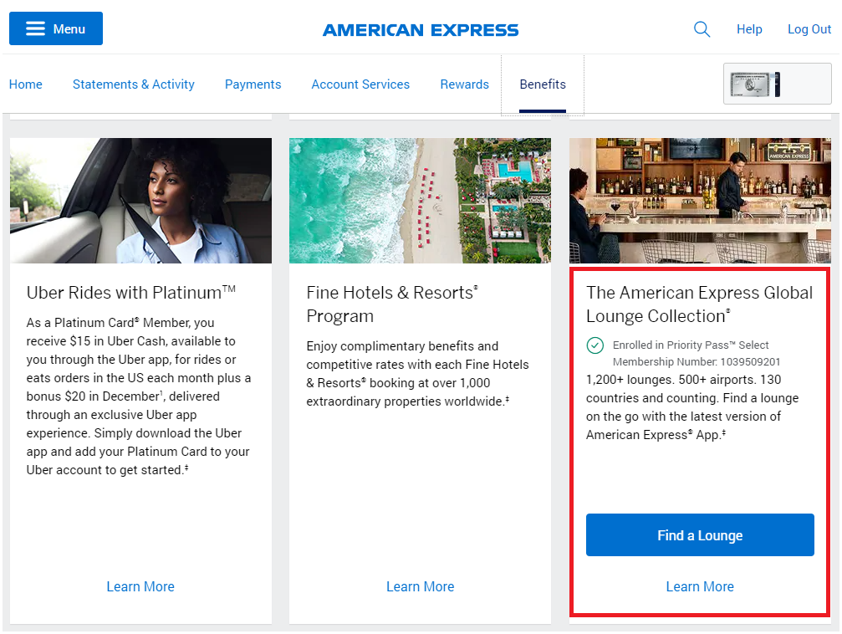Click Learn More under Fine Hotels & Resorts
The image size is (842, 634).
[x=421, y=586]
